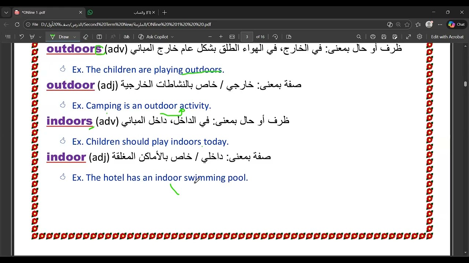Click the Save icon
This screenshot has width=469, height=263.
coord(384,37)
